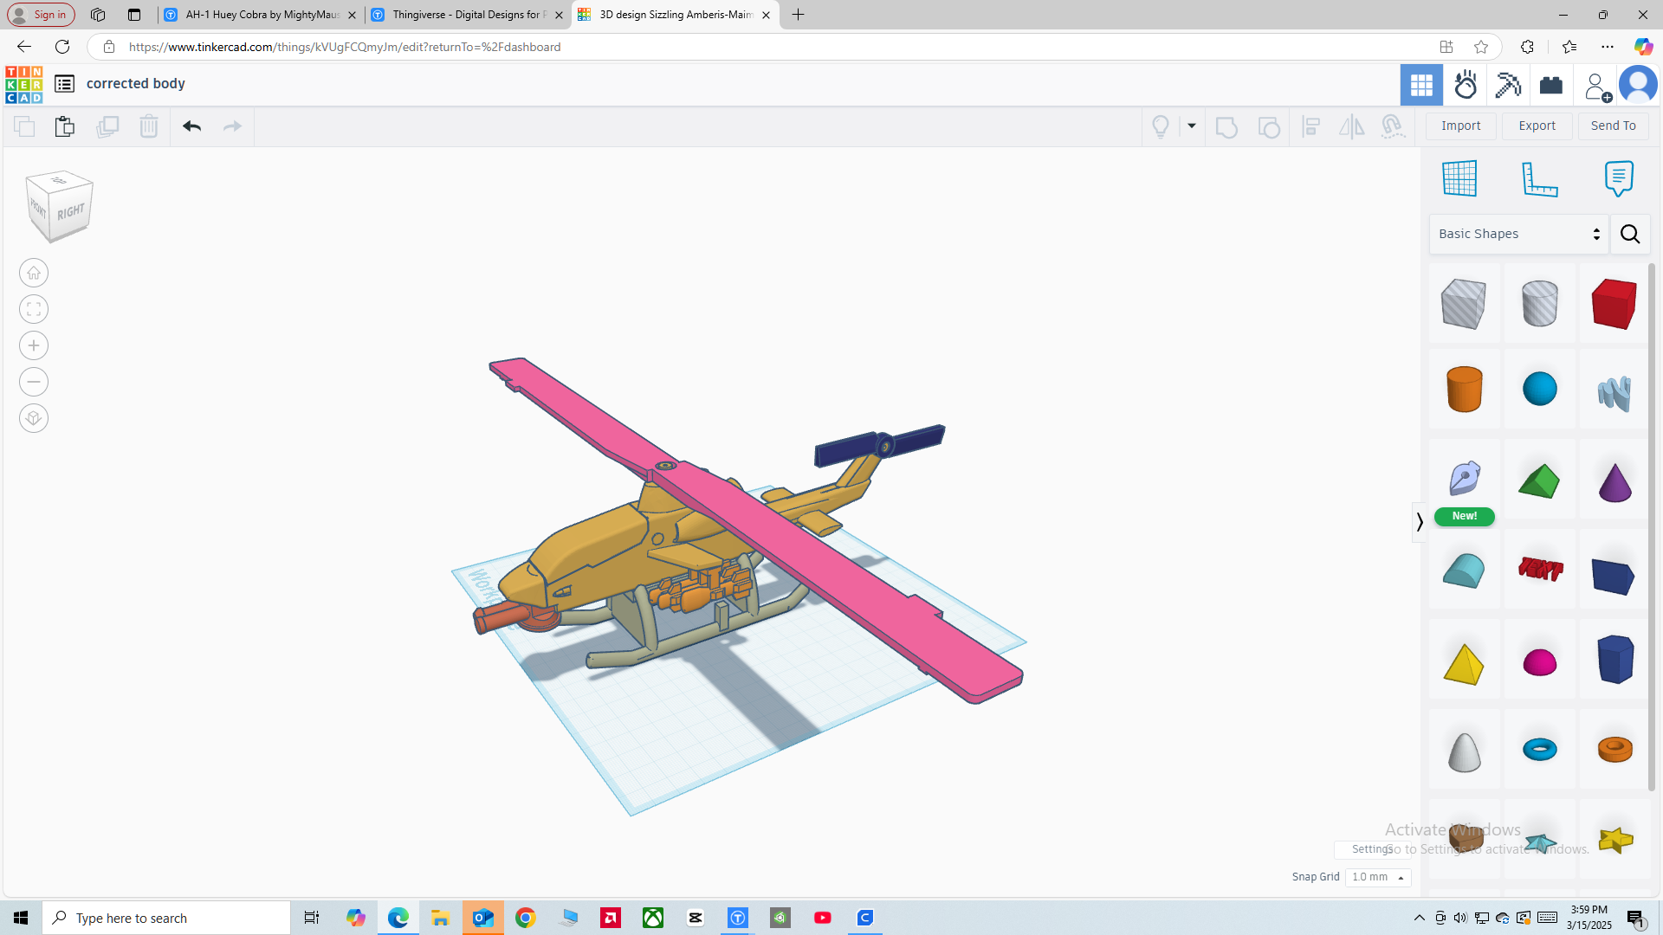
Task: Switch to Bricks view
Action: pyautogui.click(x=1551, y=85)
